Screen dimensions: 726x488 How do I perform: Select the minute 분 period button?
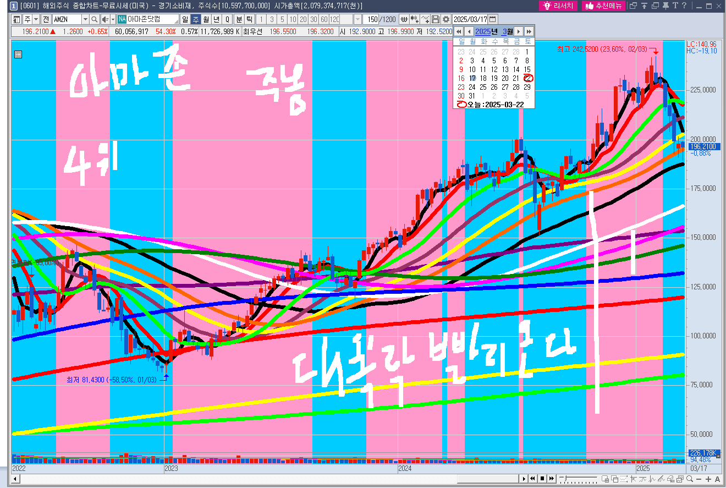239,19
